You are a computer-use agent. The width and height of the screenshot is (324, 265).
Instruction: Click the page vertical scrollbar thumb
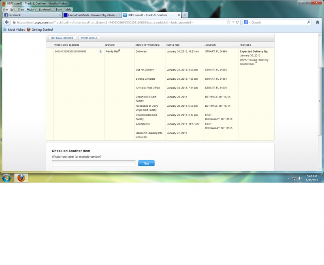tap(320, 101)
